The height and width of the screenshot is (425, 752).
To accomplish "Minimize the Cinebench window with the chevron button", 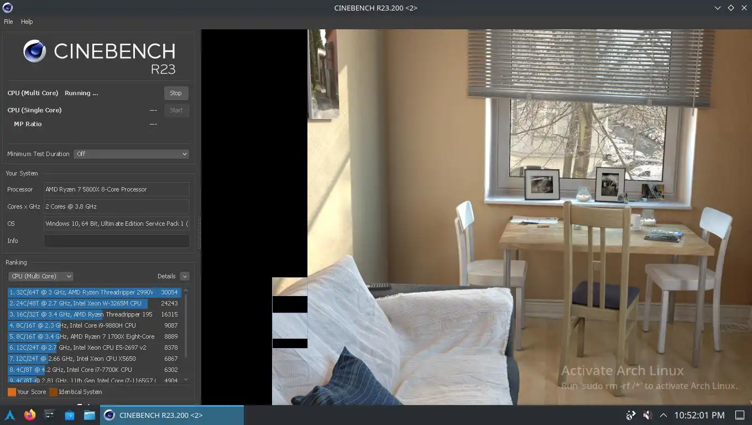I will coord(718,8).
